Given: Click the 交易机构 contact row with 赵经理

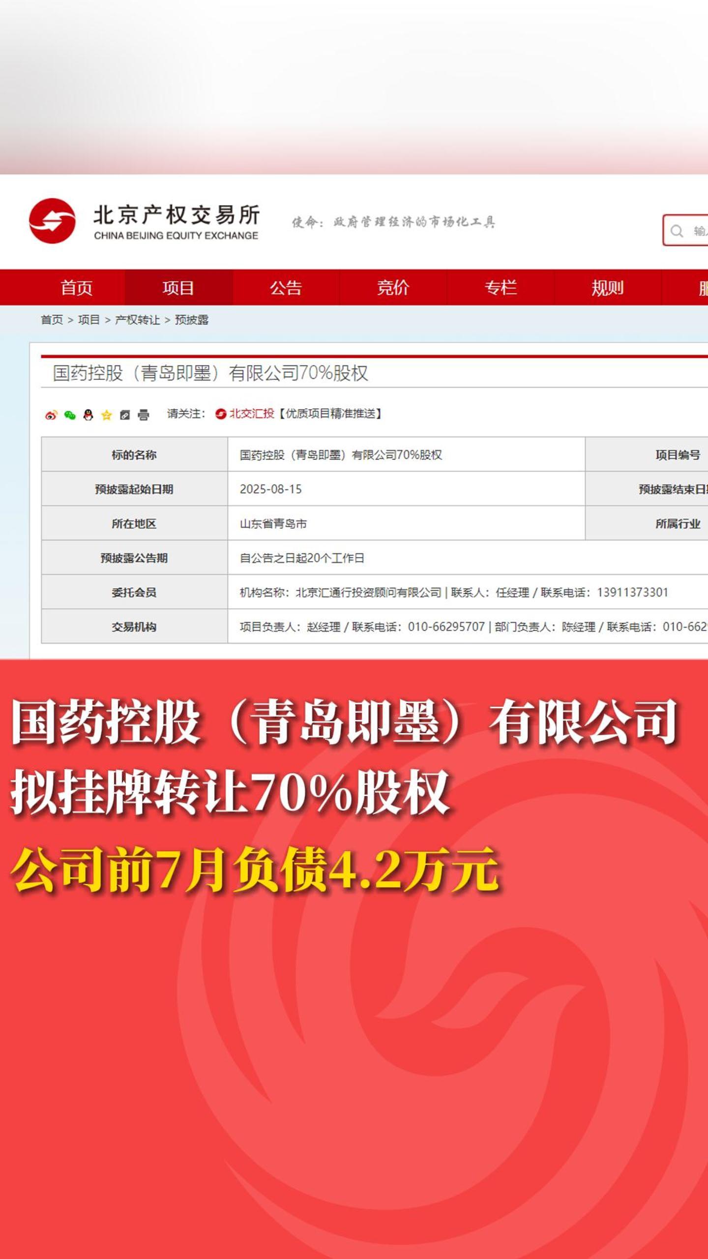Looking at the screenshot, I should (x=468, y=627).
